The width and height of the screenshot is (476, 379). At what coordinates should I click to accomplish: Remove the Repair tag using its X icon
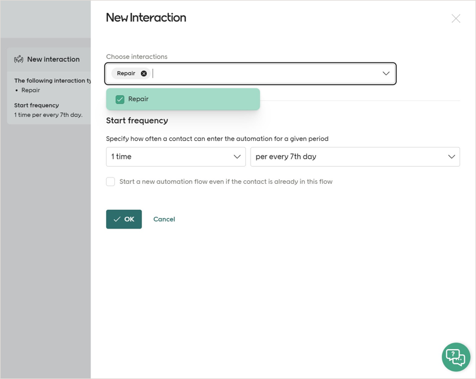click(144, 73)
